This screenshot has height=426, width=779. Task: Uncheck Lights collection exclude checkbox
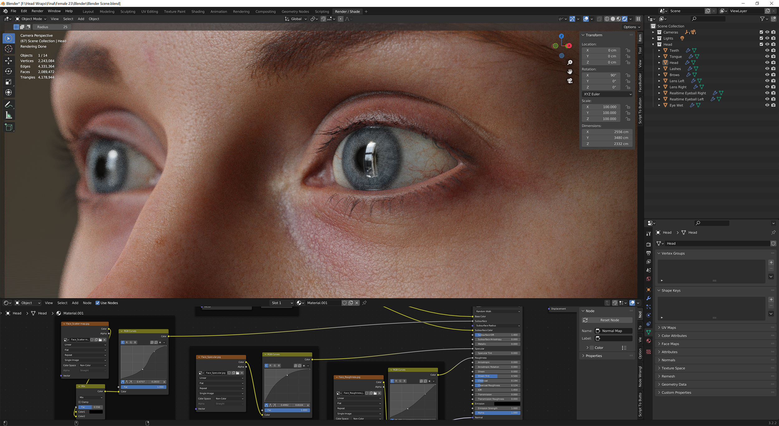coord(761,38)
